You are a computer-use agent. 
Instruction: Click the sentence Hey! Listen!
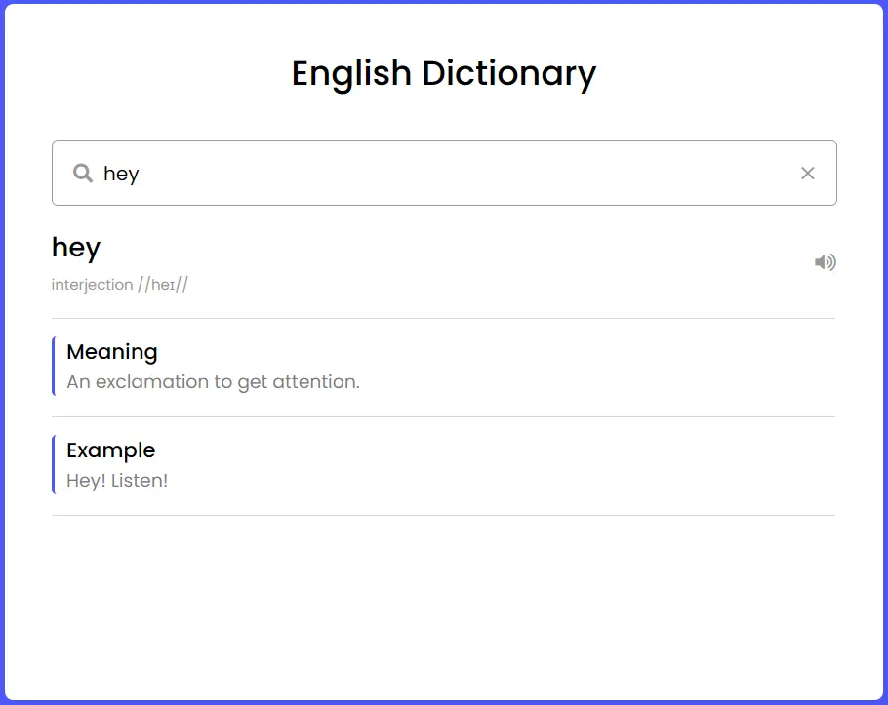117,481
